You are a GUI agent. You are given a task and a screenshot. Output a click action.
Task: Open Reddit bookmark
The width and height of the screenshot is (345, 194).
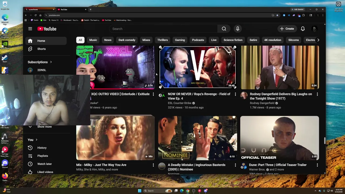91,20
